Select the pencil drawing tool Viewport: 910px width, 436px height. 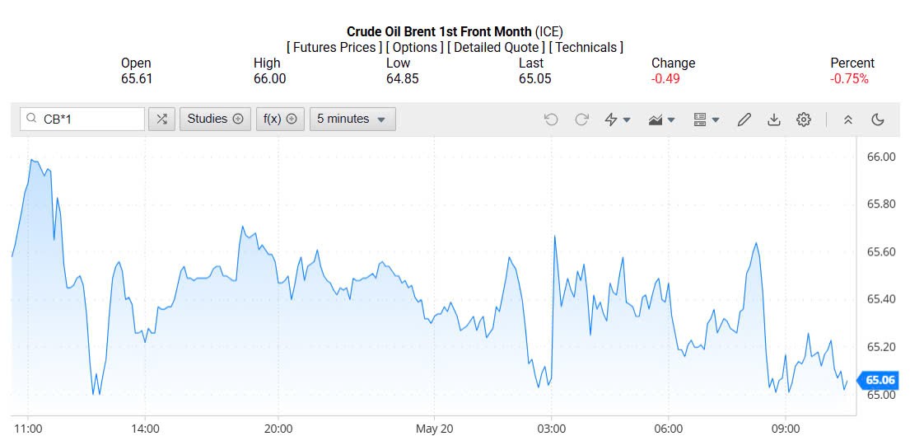[x=744, y=120]
